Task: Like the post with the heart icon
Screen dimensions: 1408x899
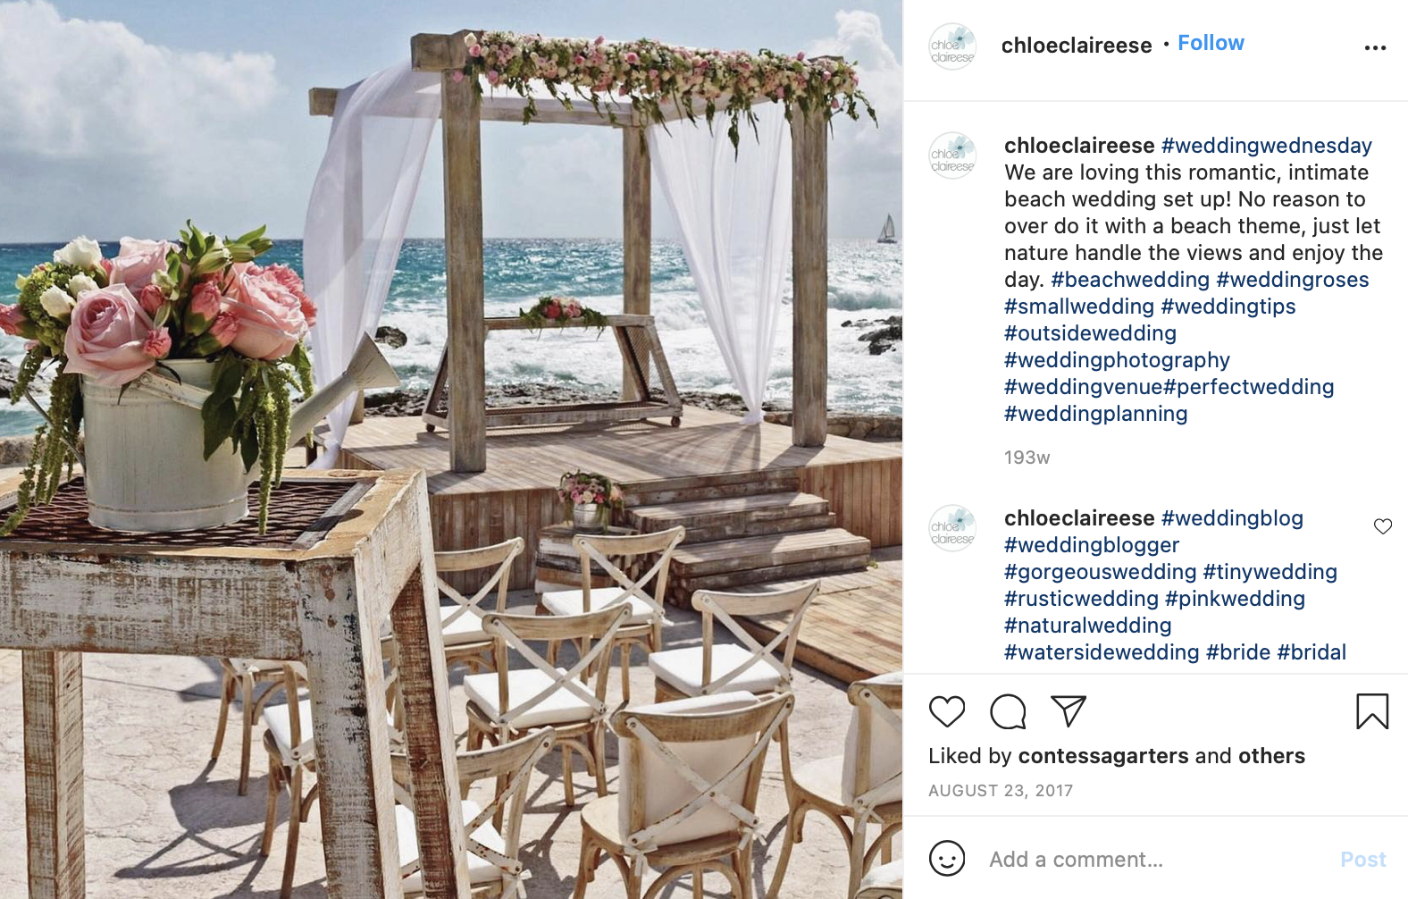Action: click(x=947, y=711)
